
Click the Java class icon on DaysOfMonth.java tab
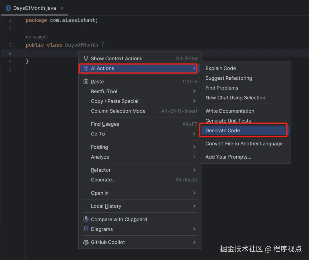pyautogui.click(x=8, y=8)
